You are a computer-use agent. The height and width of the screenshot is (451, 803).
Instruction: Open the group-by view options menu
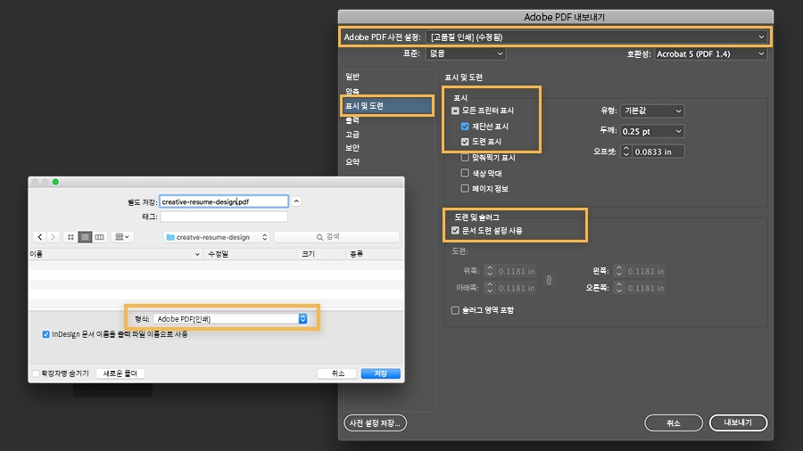pyautogui.click(x=122, y=237)
